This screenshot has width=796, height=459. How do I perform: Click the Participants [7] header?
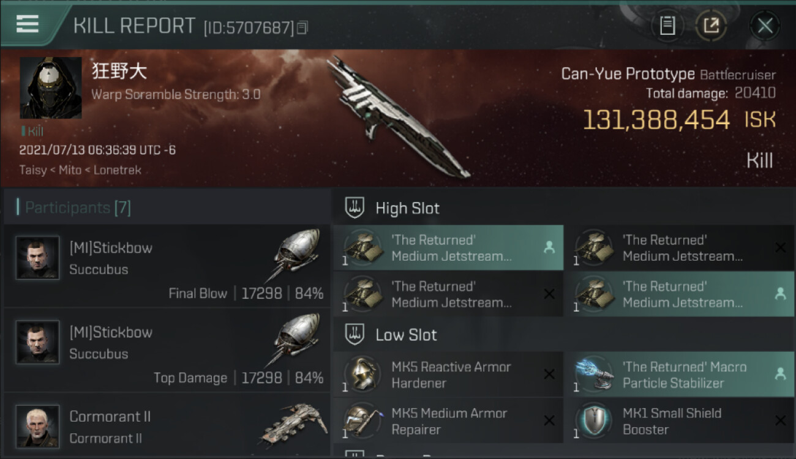coord(74,207)
